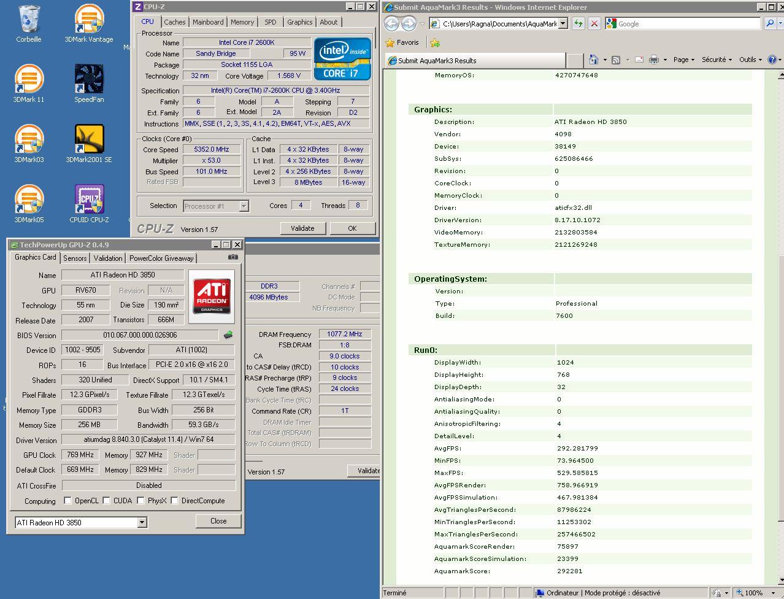The height and width of the screenshot is (599, 784).
Task: Open the PowerColor Giveaway tab
Action: point(161,258)
